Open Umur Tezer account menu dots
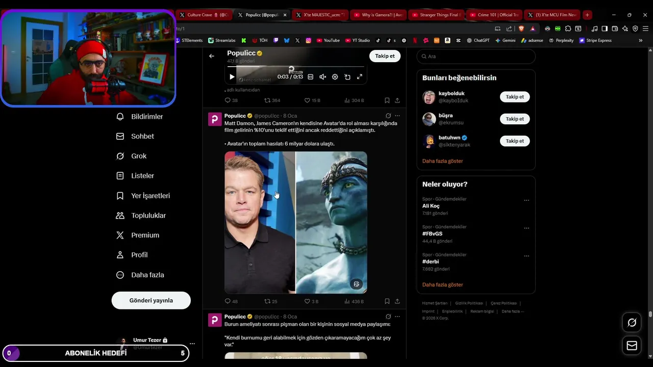653x367 pixels. click(192, 344)
